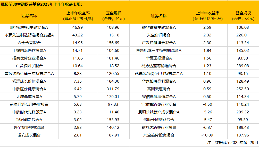Click the cell 广发多因子混合
The width and height of the screenshot is (259, 147).
pos(29,66)
